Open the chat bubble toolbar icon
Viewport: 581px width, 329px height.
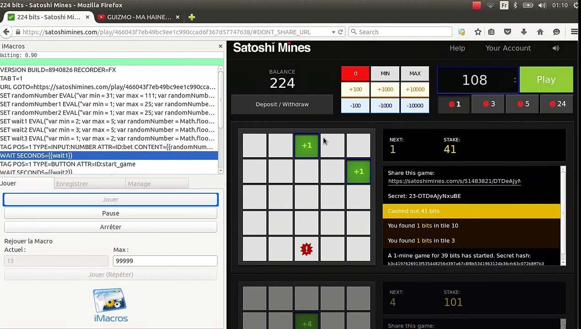(x=556, y=32)
